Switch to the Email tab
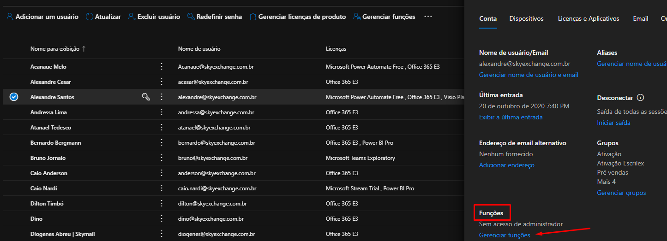This screenshot has height=241, width=667. [x=641, y=19]
